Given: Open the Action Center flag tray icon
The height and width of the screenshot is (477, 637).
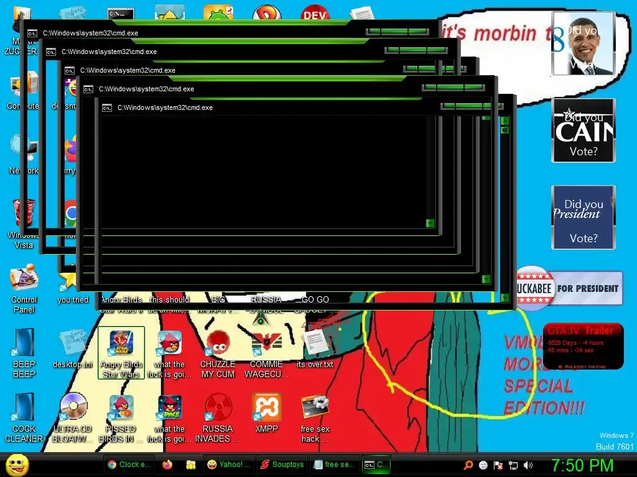Looking at the screenshot, I should pyautogui.click(x=498, y=465).
